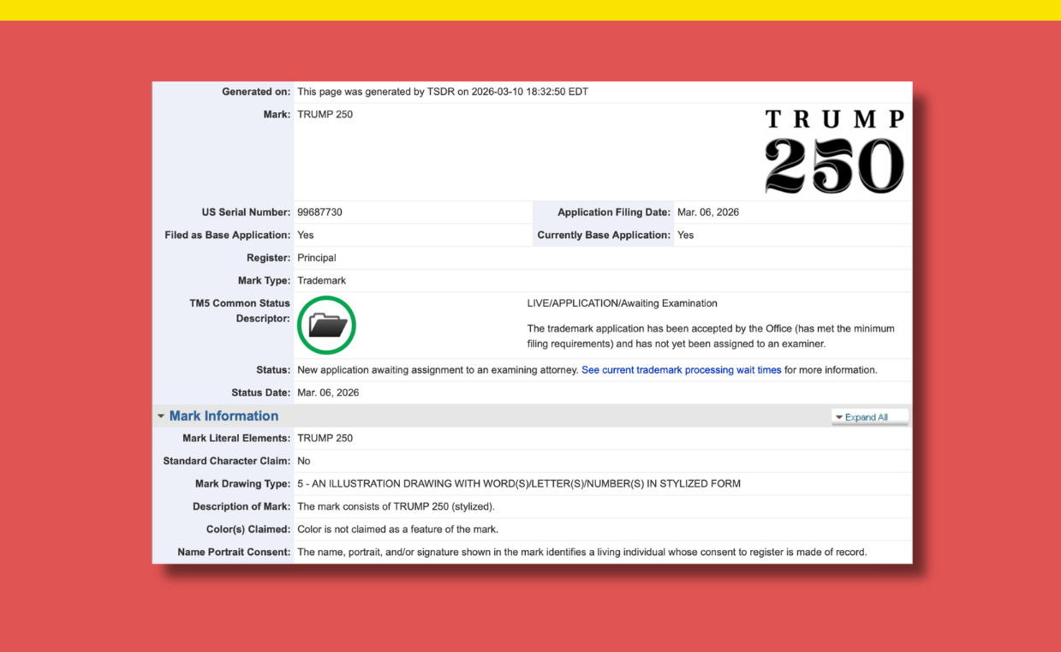Click Currently Base Application 'Yes' value
The image size is (1061, 652).
click(686, 236)
